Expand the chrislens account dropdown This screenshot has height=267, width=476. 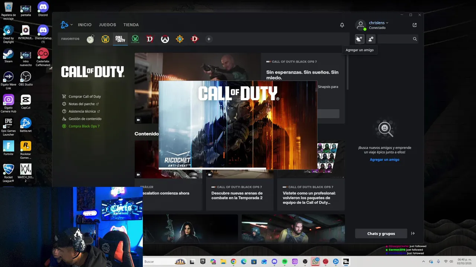coord(379,23)
